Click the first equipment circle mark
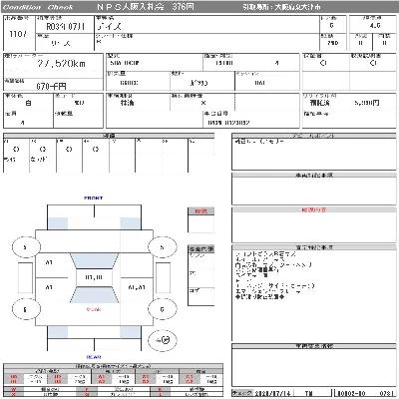 16,150
